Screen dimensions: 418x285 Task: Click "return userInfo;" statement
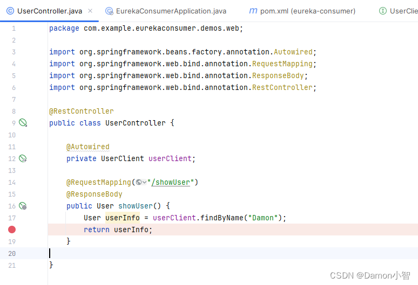click(118, 230)
